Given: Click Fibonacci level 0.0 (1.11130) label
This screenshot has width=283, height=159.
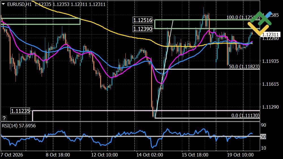Looking at the screenshot, I should pyautogui.click(x=245, y=115).
